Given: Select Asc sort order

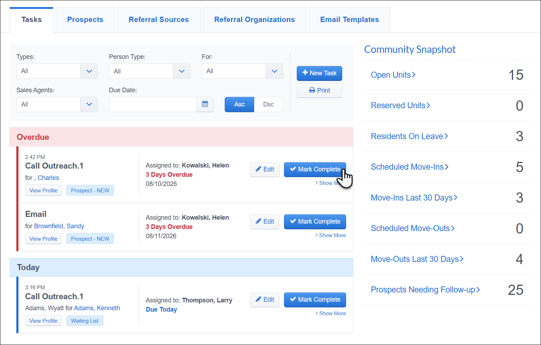Looking at the screenshot, I should 239,104.
